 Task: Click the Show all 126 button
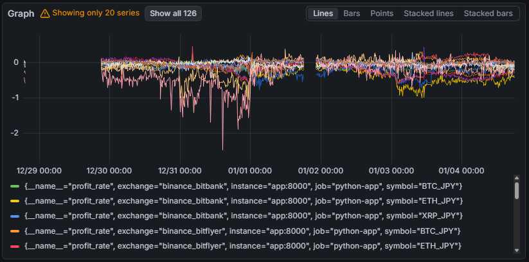(173, 13)
